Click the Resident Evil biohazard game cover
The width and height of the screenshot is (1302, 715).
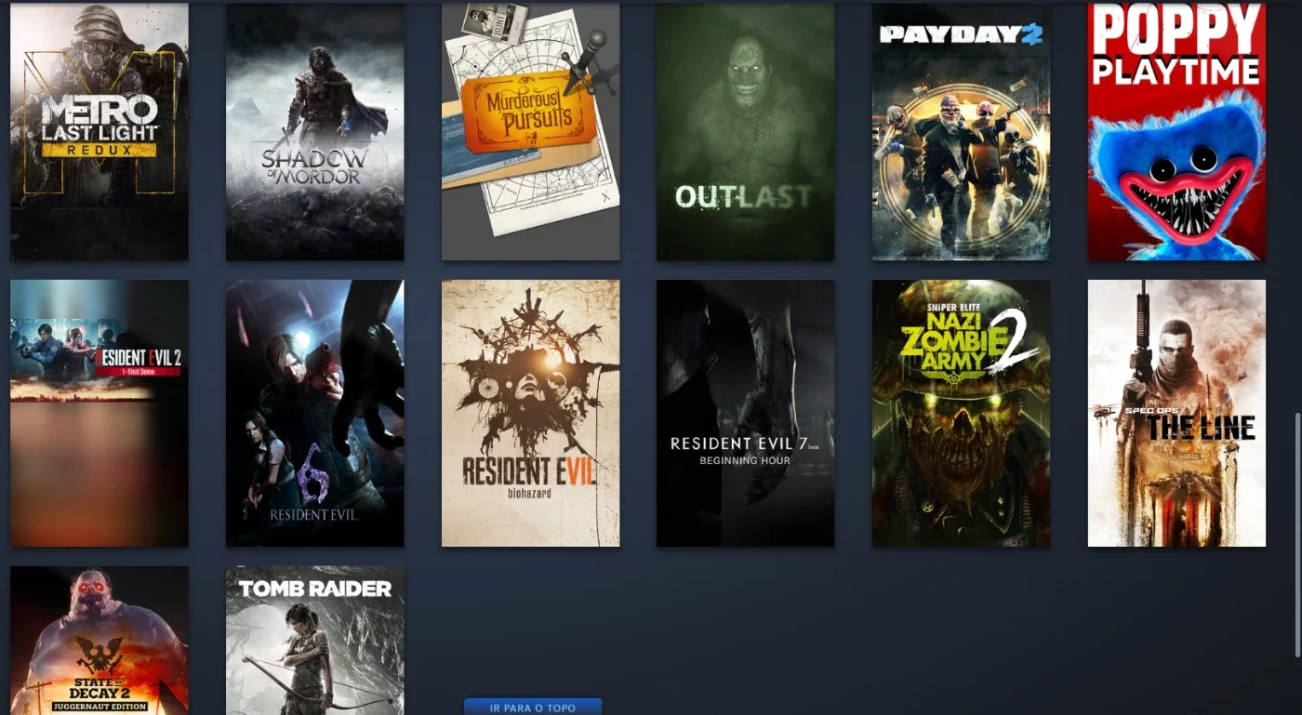(530, 414)
